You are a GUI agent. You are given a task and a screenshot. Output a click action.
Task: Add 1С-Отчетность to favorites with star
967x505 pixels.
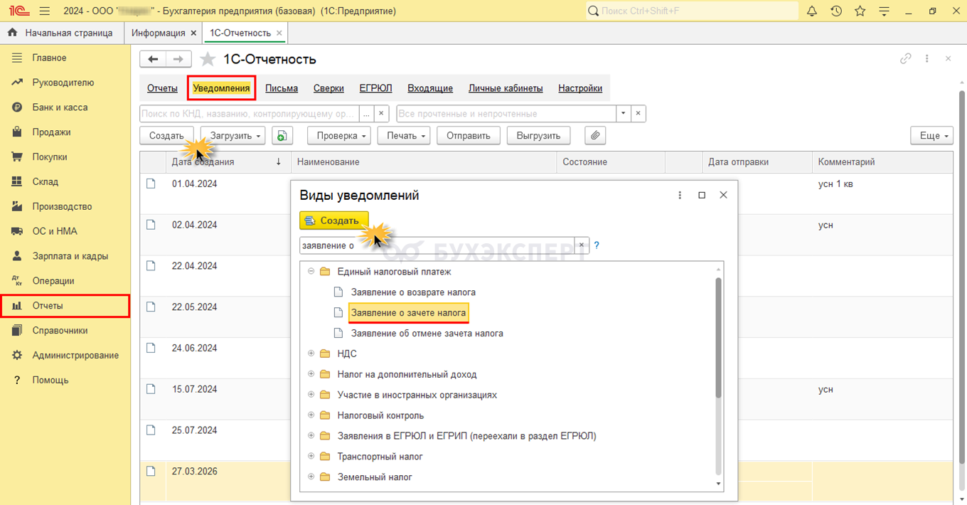[208, 59]
